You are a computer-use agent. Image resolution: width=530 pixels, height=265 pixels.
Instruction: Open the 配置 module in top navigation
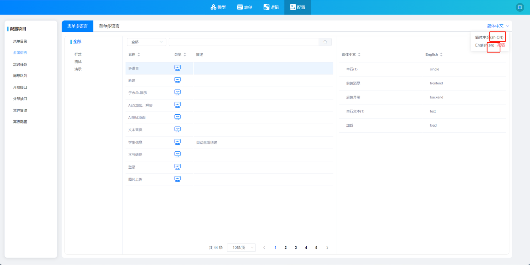(x=298, y=7)
